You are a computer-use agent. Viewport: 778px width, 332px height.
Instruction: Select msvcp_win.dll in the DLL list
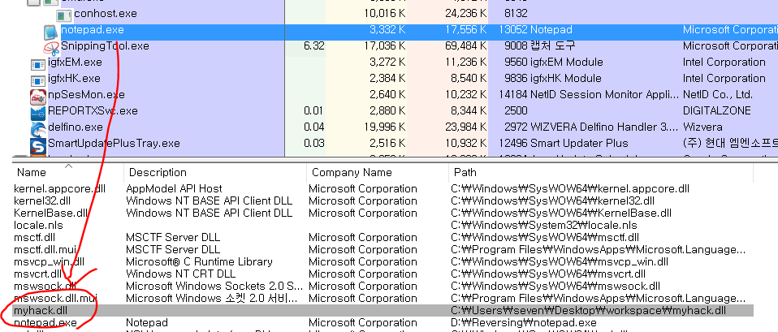49,262
